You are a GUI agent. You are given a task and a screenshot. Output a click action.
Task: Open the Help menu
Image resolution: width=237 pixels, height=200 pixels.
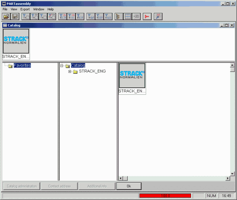pyautogui.click(x=50, y=9)
